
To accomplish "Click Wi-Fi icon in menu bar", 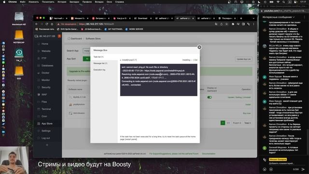I will coord(278,2).
